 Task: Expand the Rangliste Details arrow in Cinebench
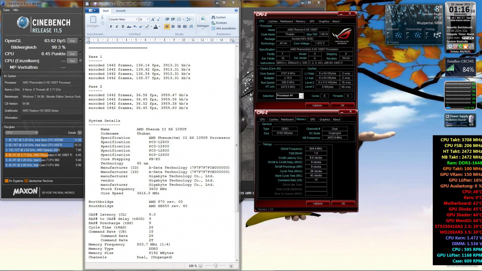point(80,133)
